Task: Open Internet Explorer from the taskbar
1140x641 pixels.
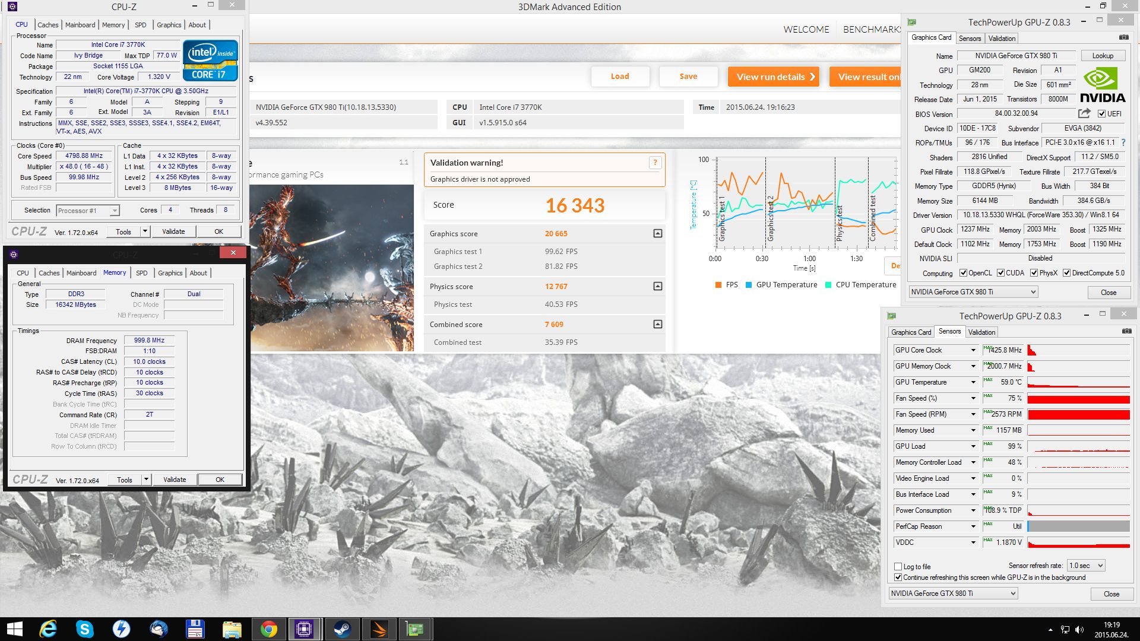Action: click(48, 629)
